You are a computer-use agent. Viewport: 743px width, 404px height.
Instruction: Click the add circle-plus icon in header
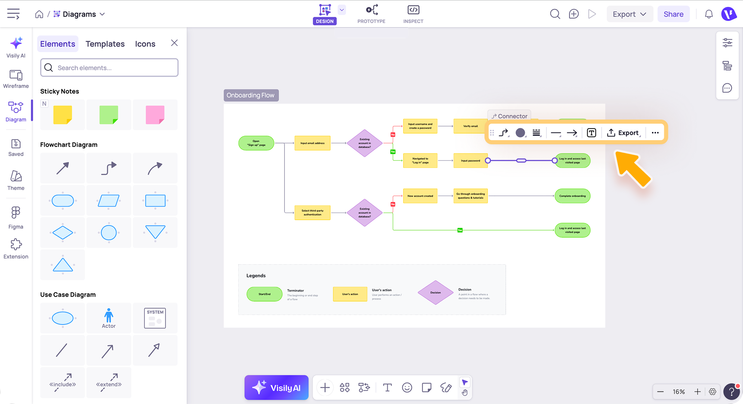[x=574, y=14]
